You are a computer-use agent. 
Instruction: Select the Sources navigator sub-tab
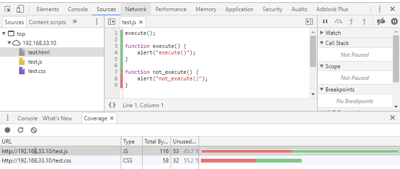coord(14,22)
